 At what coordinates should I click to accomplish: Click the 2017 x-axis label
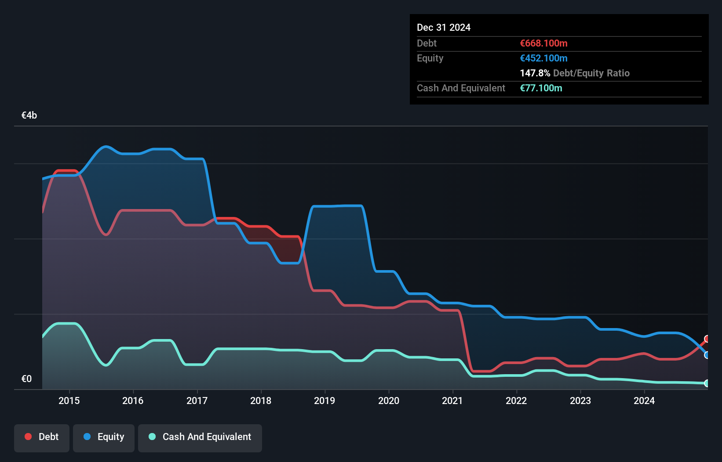tap(197, 401)
